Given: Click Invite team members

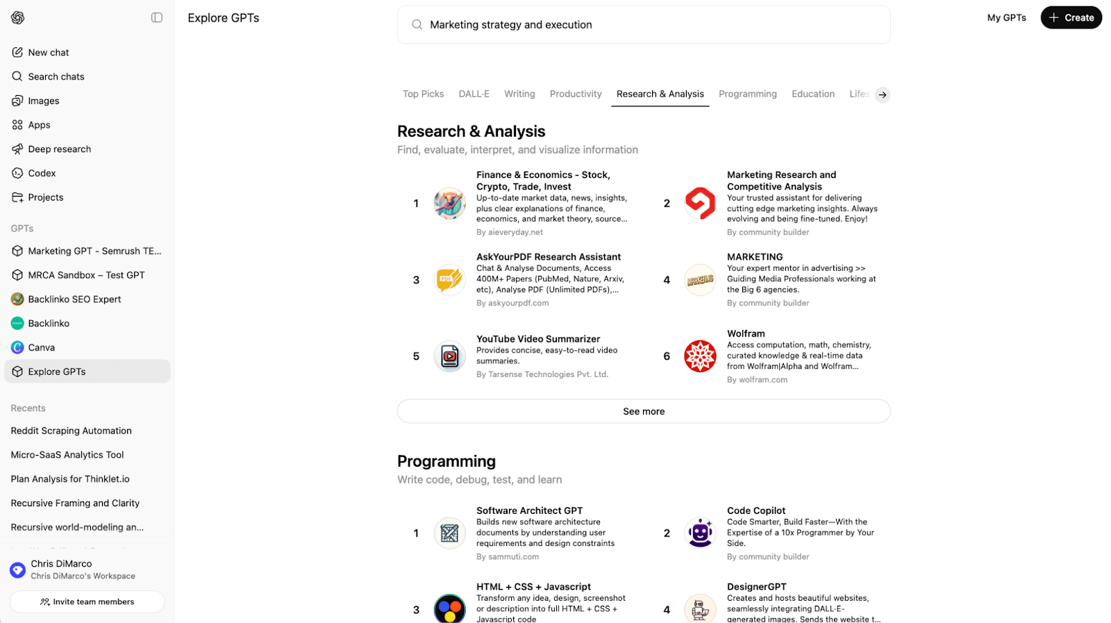Looking at the screenshot, I should point(87,601).
